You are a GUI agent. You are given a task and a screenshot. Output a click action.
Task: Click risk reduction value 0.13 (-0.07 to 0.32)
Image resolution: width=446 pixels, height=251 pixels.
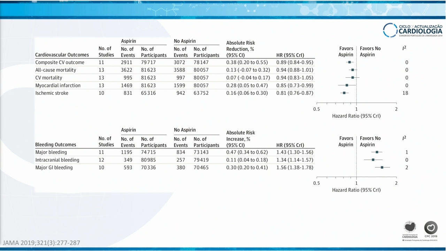tap(248, 70)
